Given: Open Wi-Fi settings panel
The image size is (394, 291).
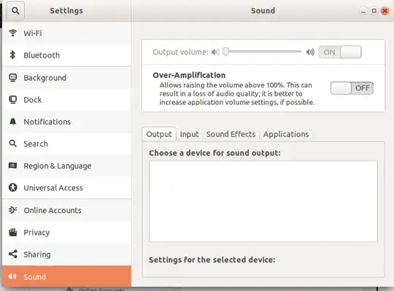Looking at the screenshot, I should [x=67, y=33].
